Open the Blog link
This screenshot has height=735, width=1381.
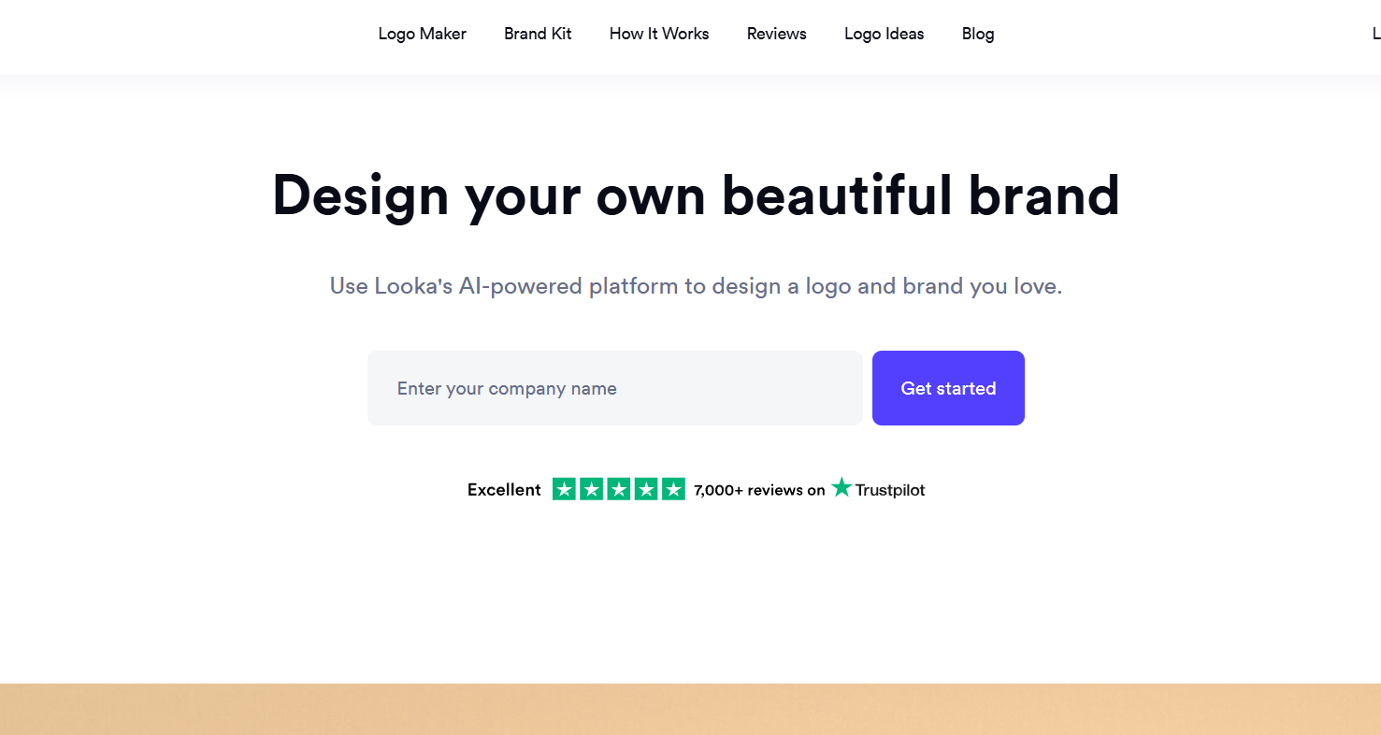coord(978,34)
